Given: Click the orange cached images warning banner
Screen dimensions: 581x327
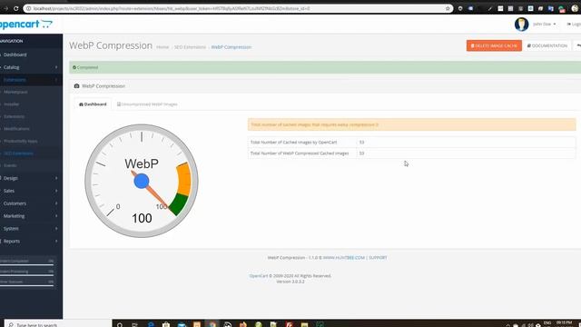Looking at the screenshot, I should click(411, 124).
